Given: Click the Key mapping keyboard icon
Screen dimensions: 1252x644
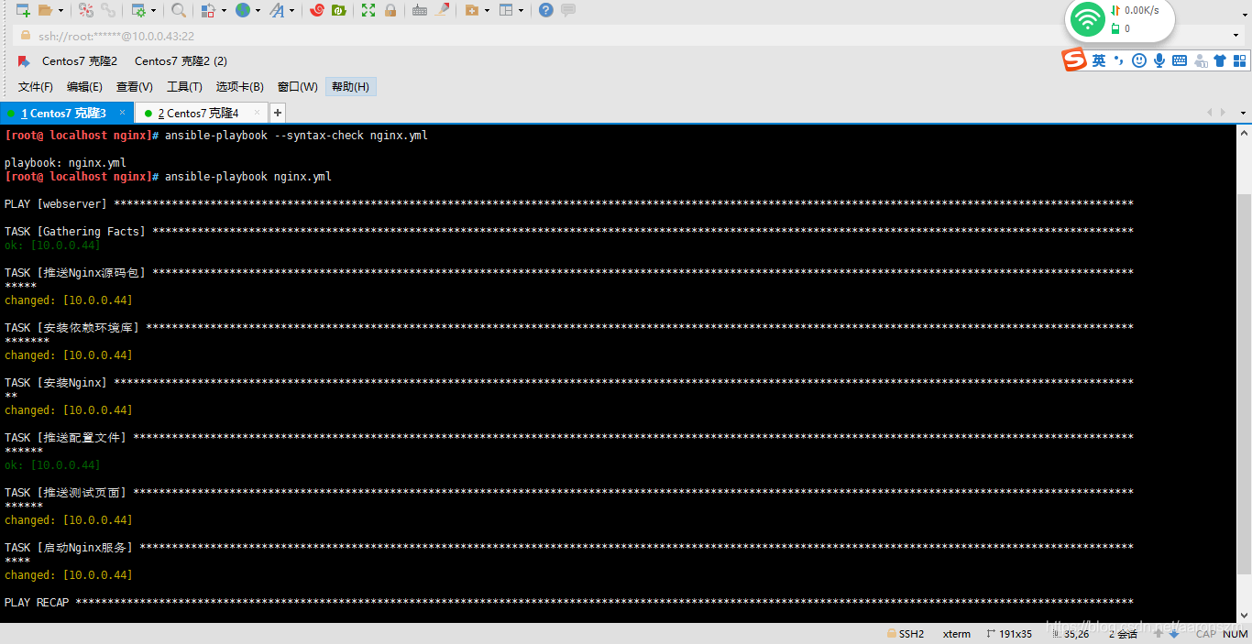Looking at the screenshot, I should click(420, 10).
